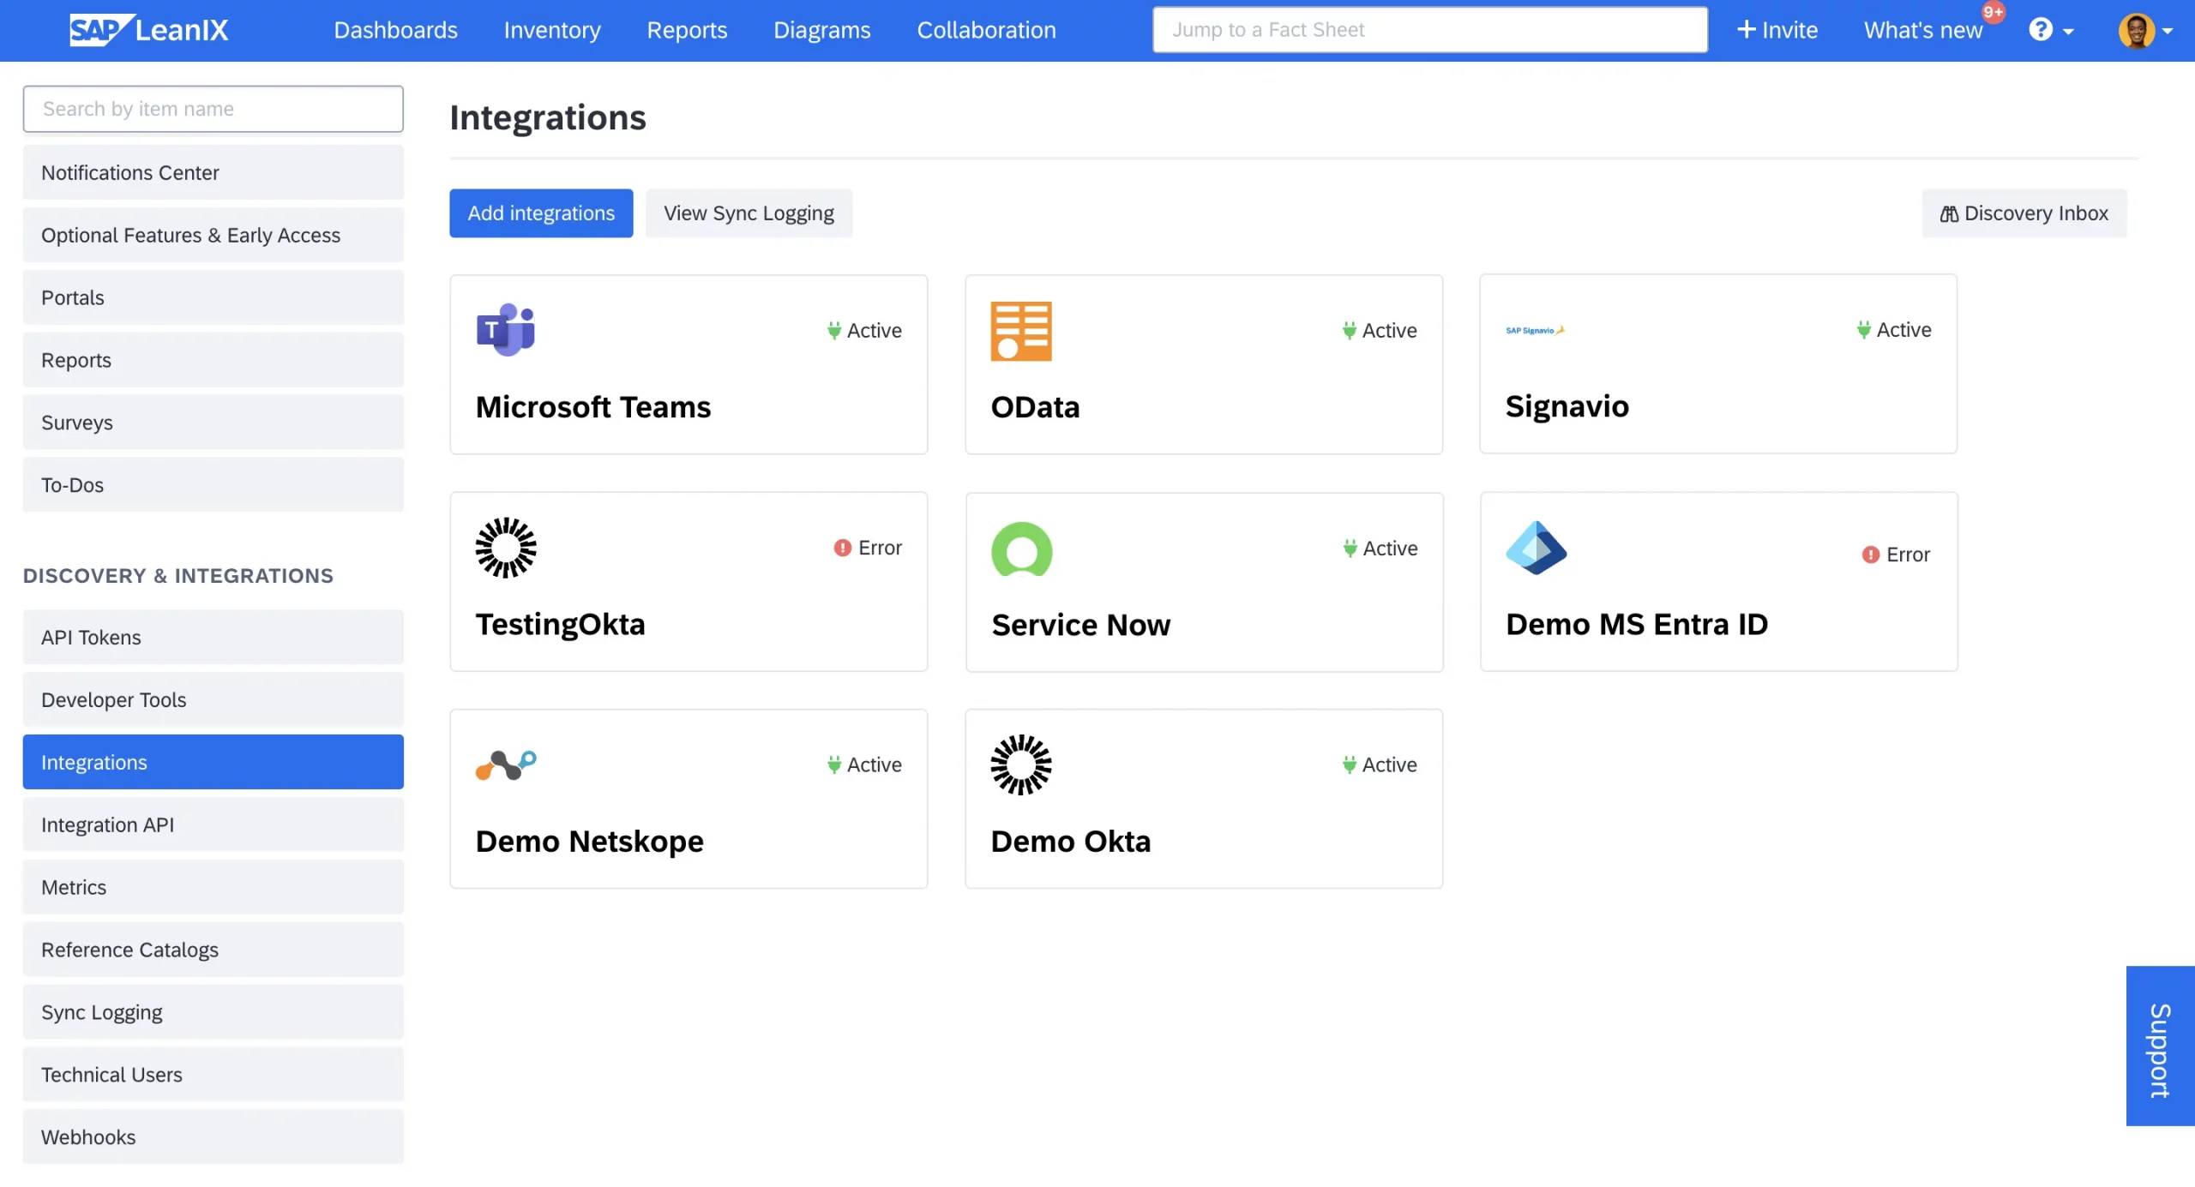
Task: Click the Jump to a Fact Sheet field
Action: click(1429, 30)
